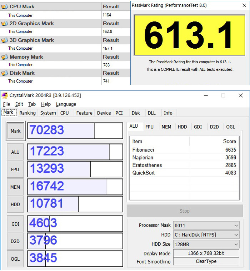
Task: Select the MEM results sub-tab
Action: point(166,127)
